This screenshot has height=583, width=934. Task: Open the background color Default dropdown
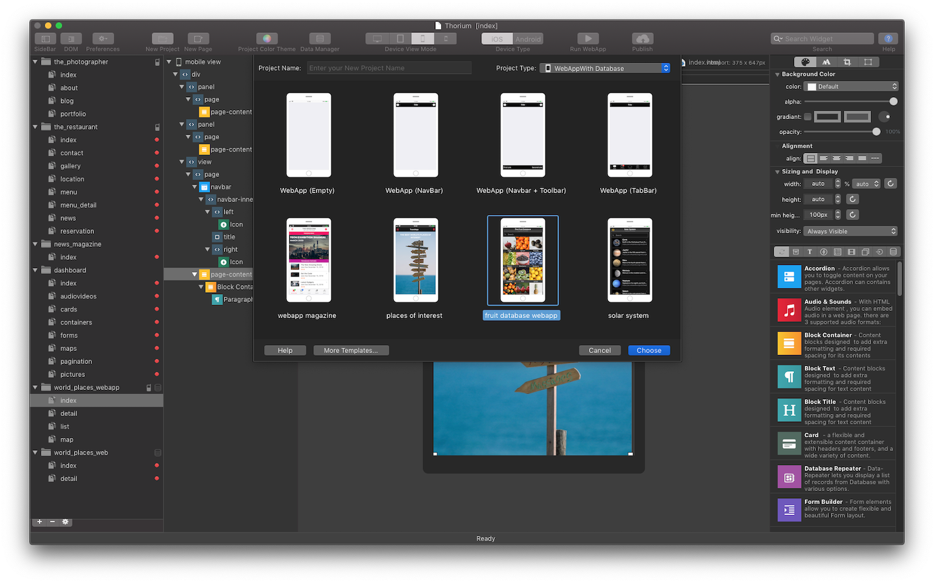(852, 87)
